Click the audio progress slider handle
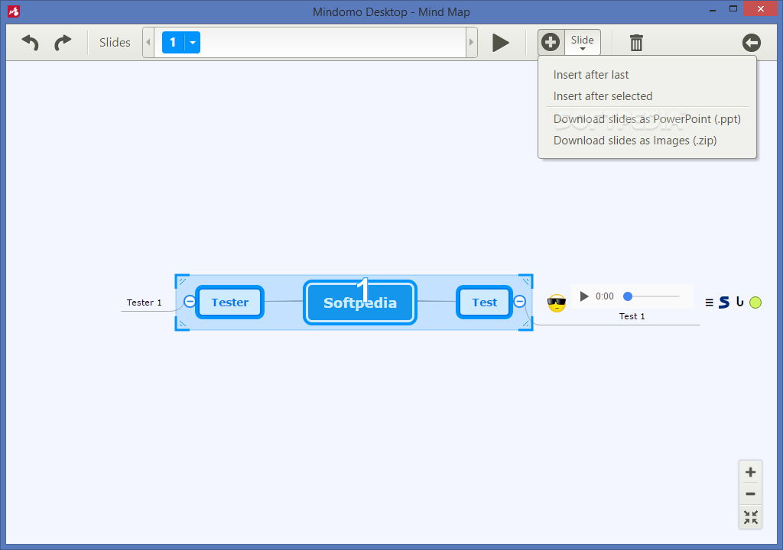 (628, 296)
